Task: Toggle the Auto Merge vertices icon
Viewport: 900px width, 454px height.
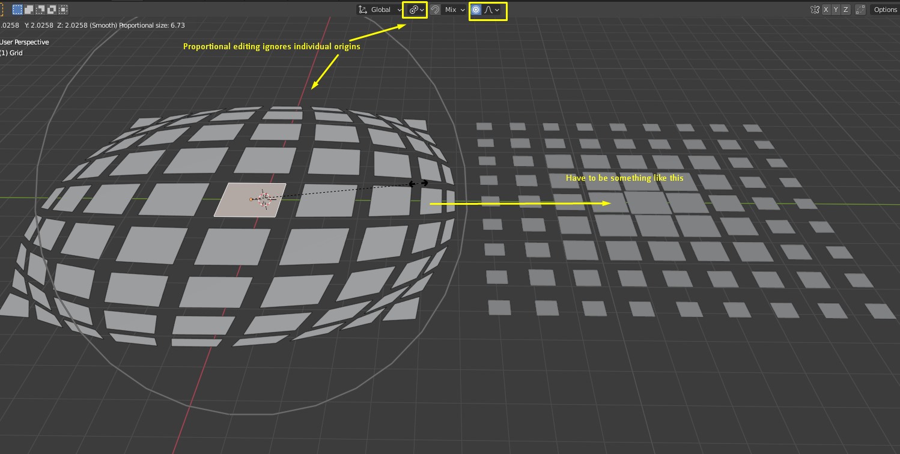Action: 860,10
